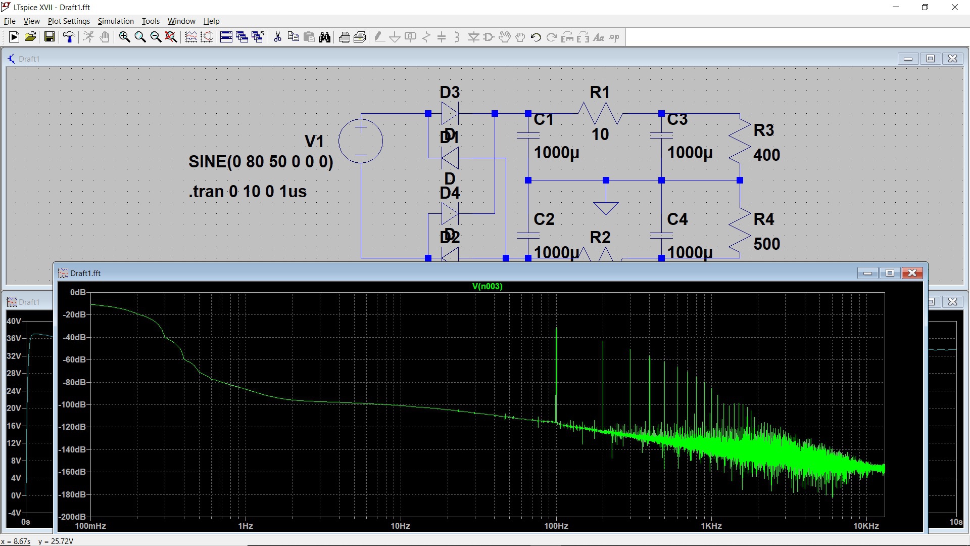Image resolution: width=970 pixels, height=546 pixels.
Task: Save the file using floppy icon
Action: tap(49, 37)
